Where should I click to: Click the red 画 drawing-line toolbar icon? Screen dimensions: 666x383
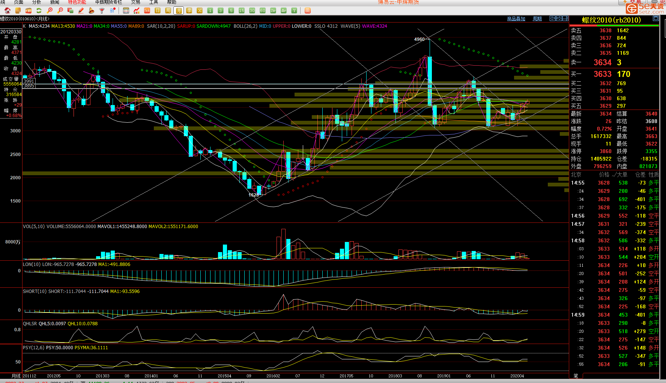tap(308, 11)
